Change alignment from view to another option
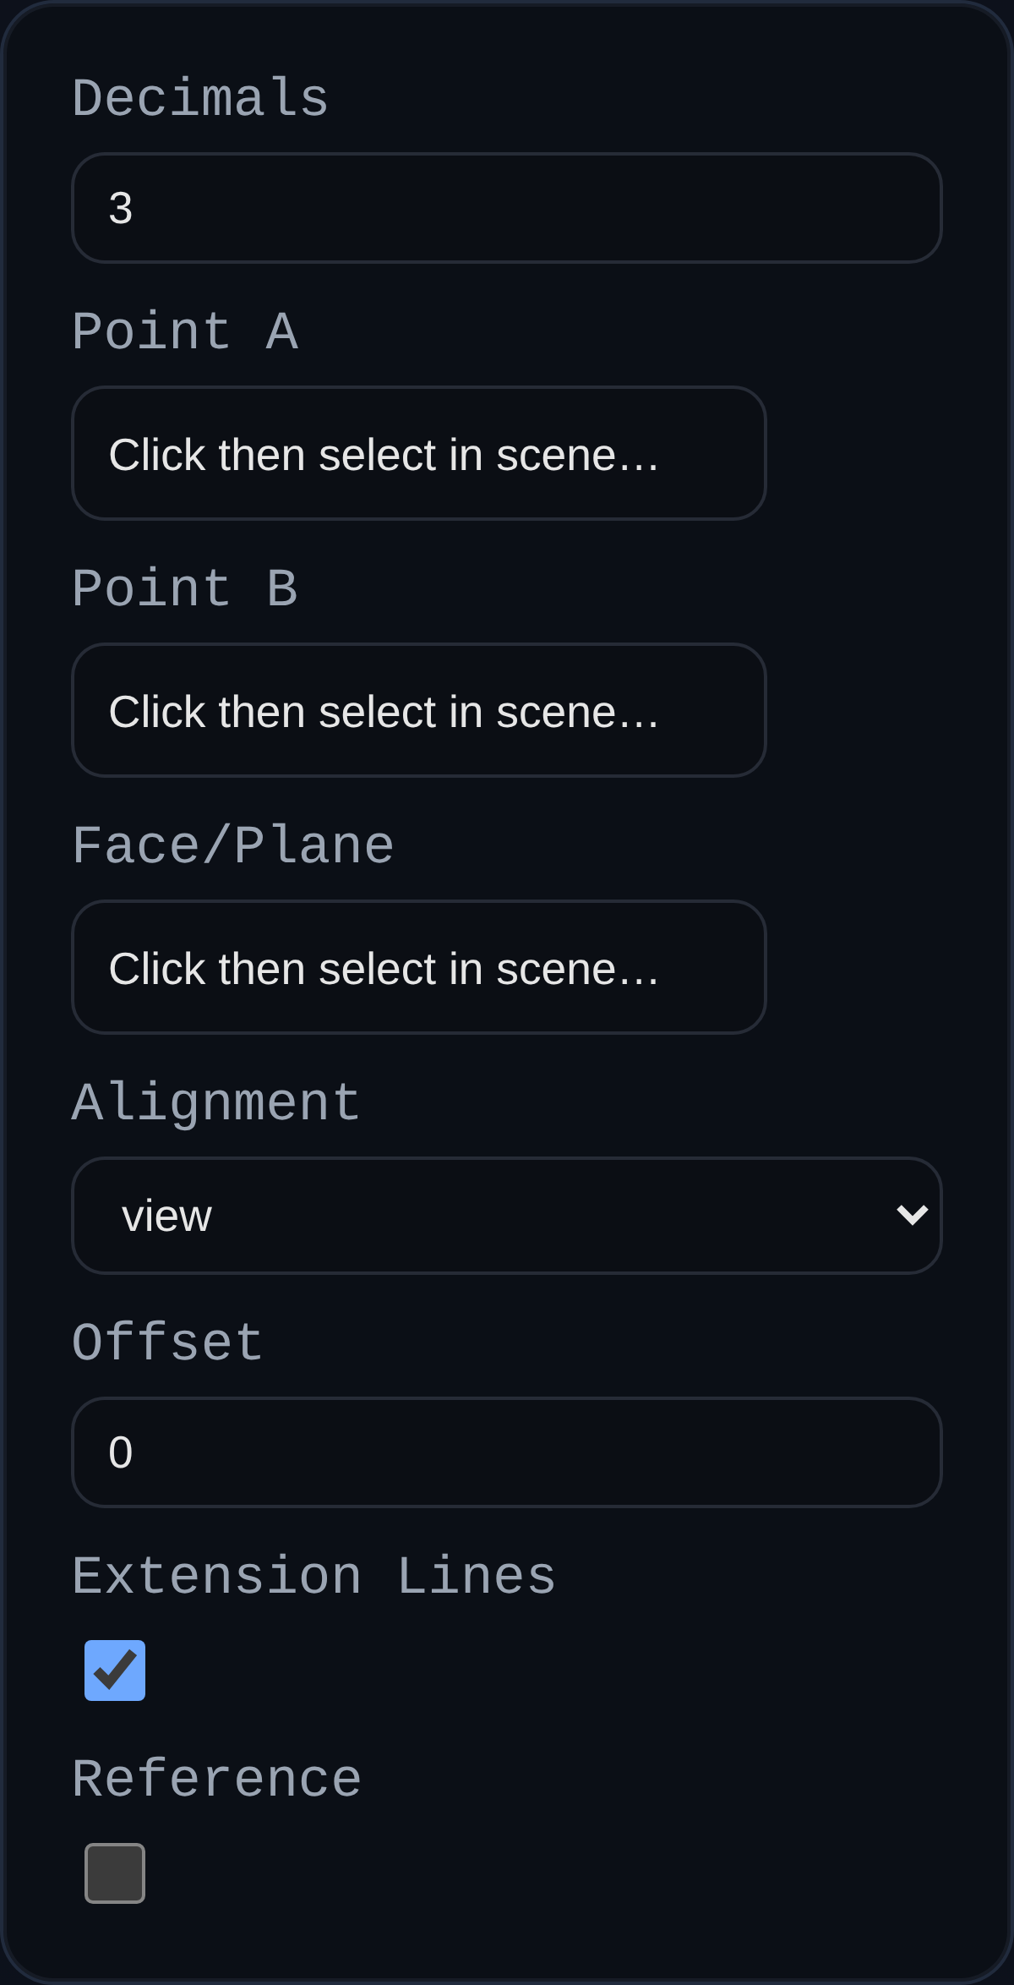Viewport: 1014px width, 1985px height. click(x=506, y=1215)
